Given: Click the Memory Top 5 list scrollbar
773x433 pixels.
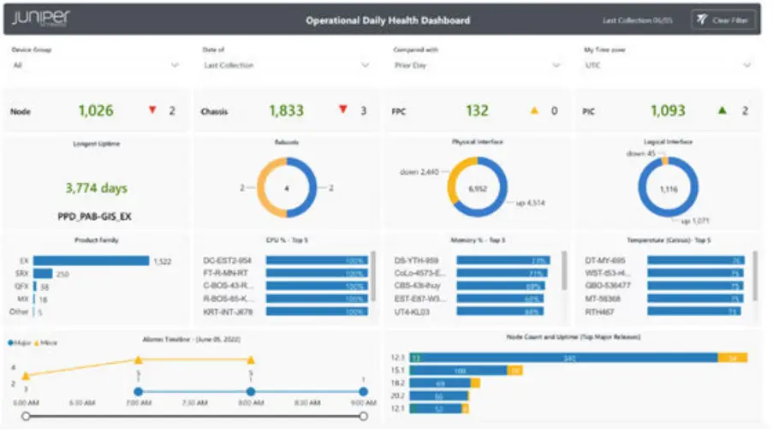Looking at the screenshot, I should [564, 271].
